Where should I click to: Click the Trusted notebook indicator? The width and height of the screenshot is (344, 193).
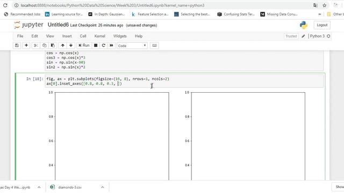(291, 36)
